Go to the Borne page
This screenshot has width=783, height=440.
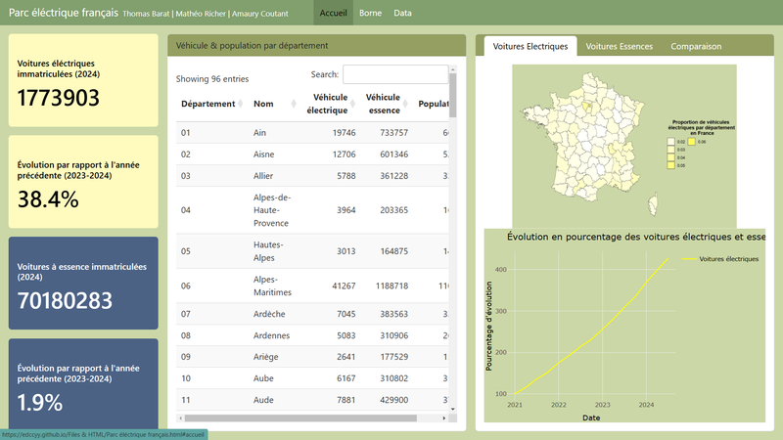click(x=371, y=13)
